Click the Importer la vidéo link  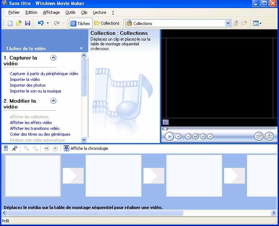coord(25,79)
